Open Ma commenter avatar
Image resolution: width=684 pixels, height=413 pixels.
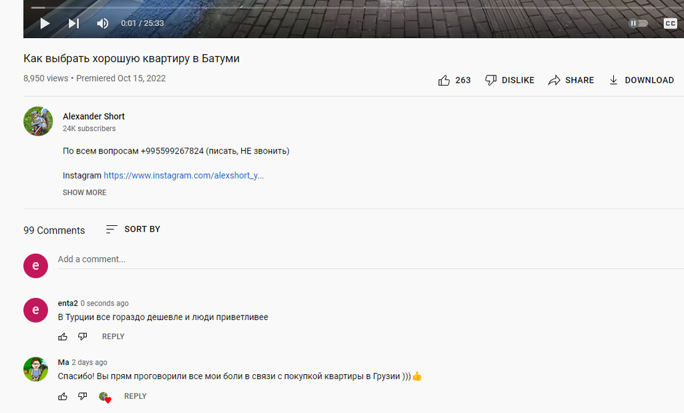pos(35,369)
